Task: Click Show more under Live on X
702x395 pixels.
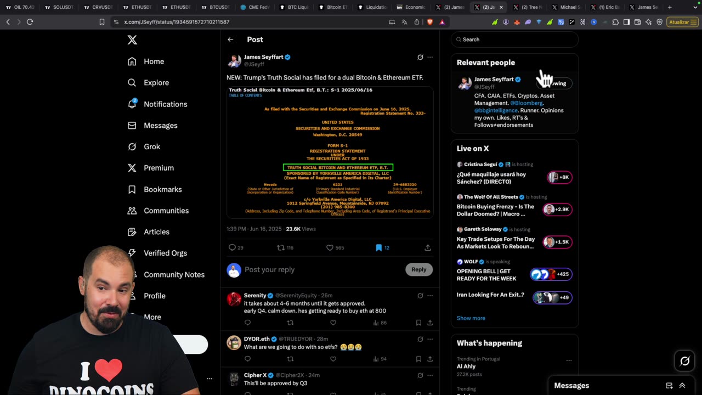Action: pyautogui.click(x=471, y=318)
